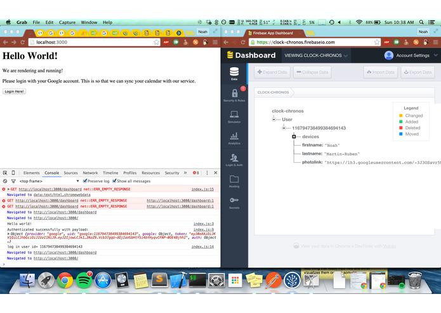Expand the devices node in data tree

tap(294, 137)
